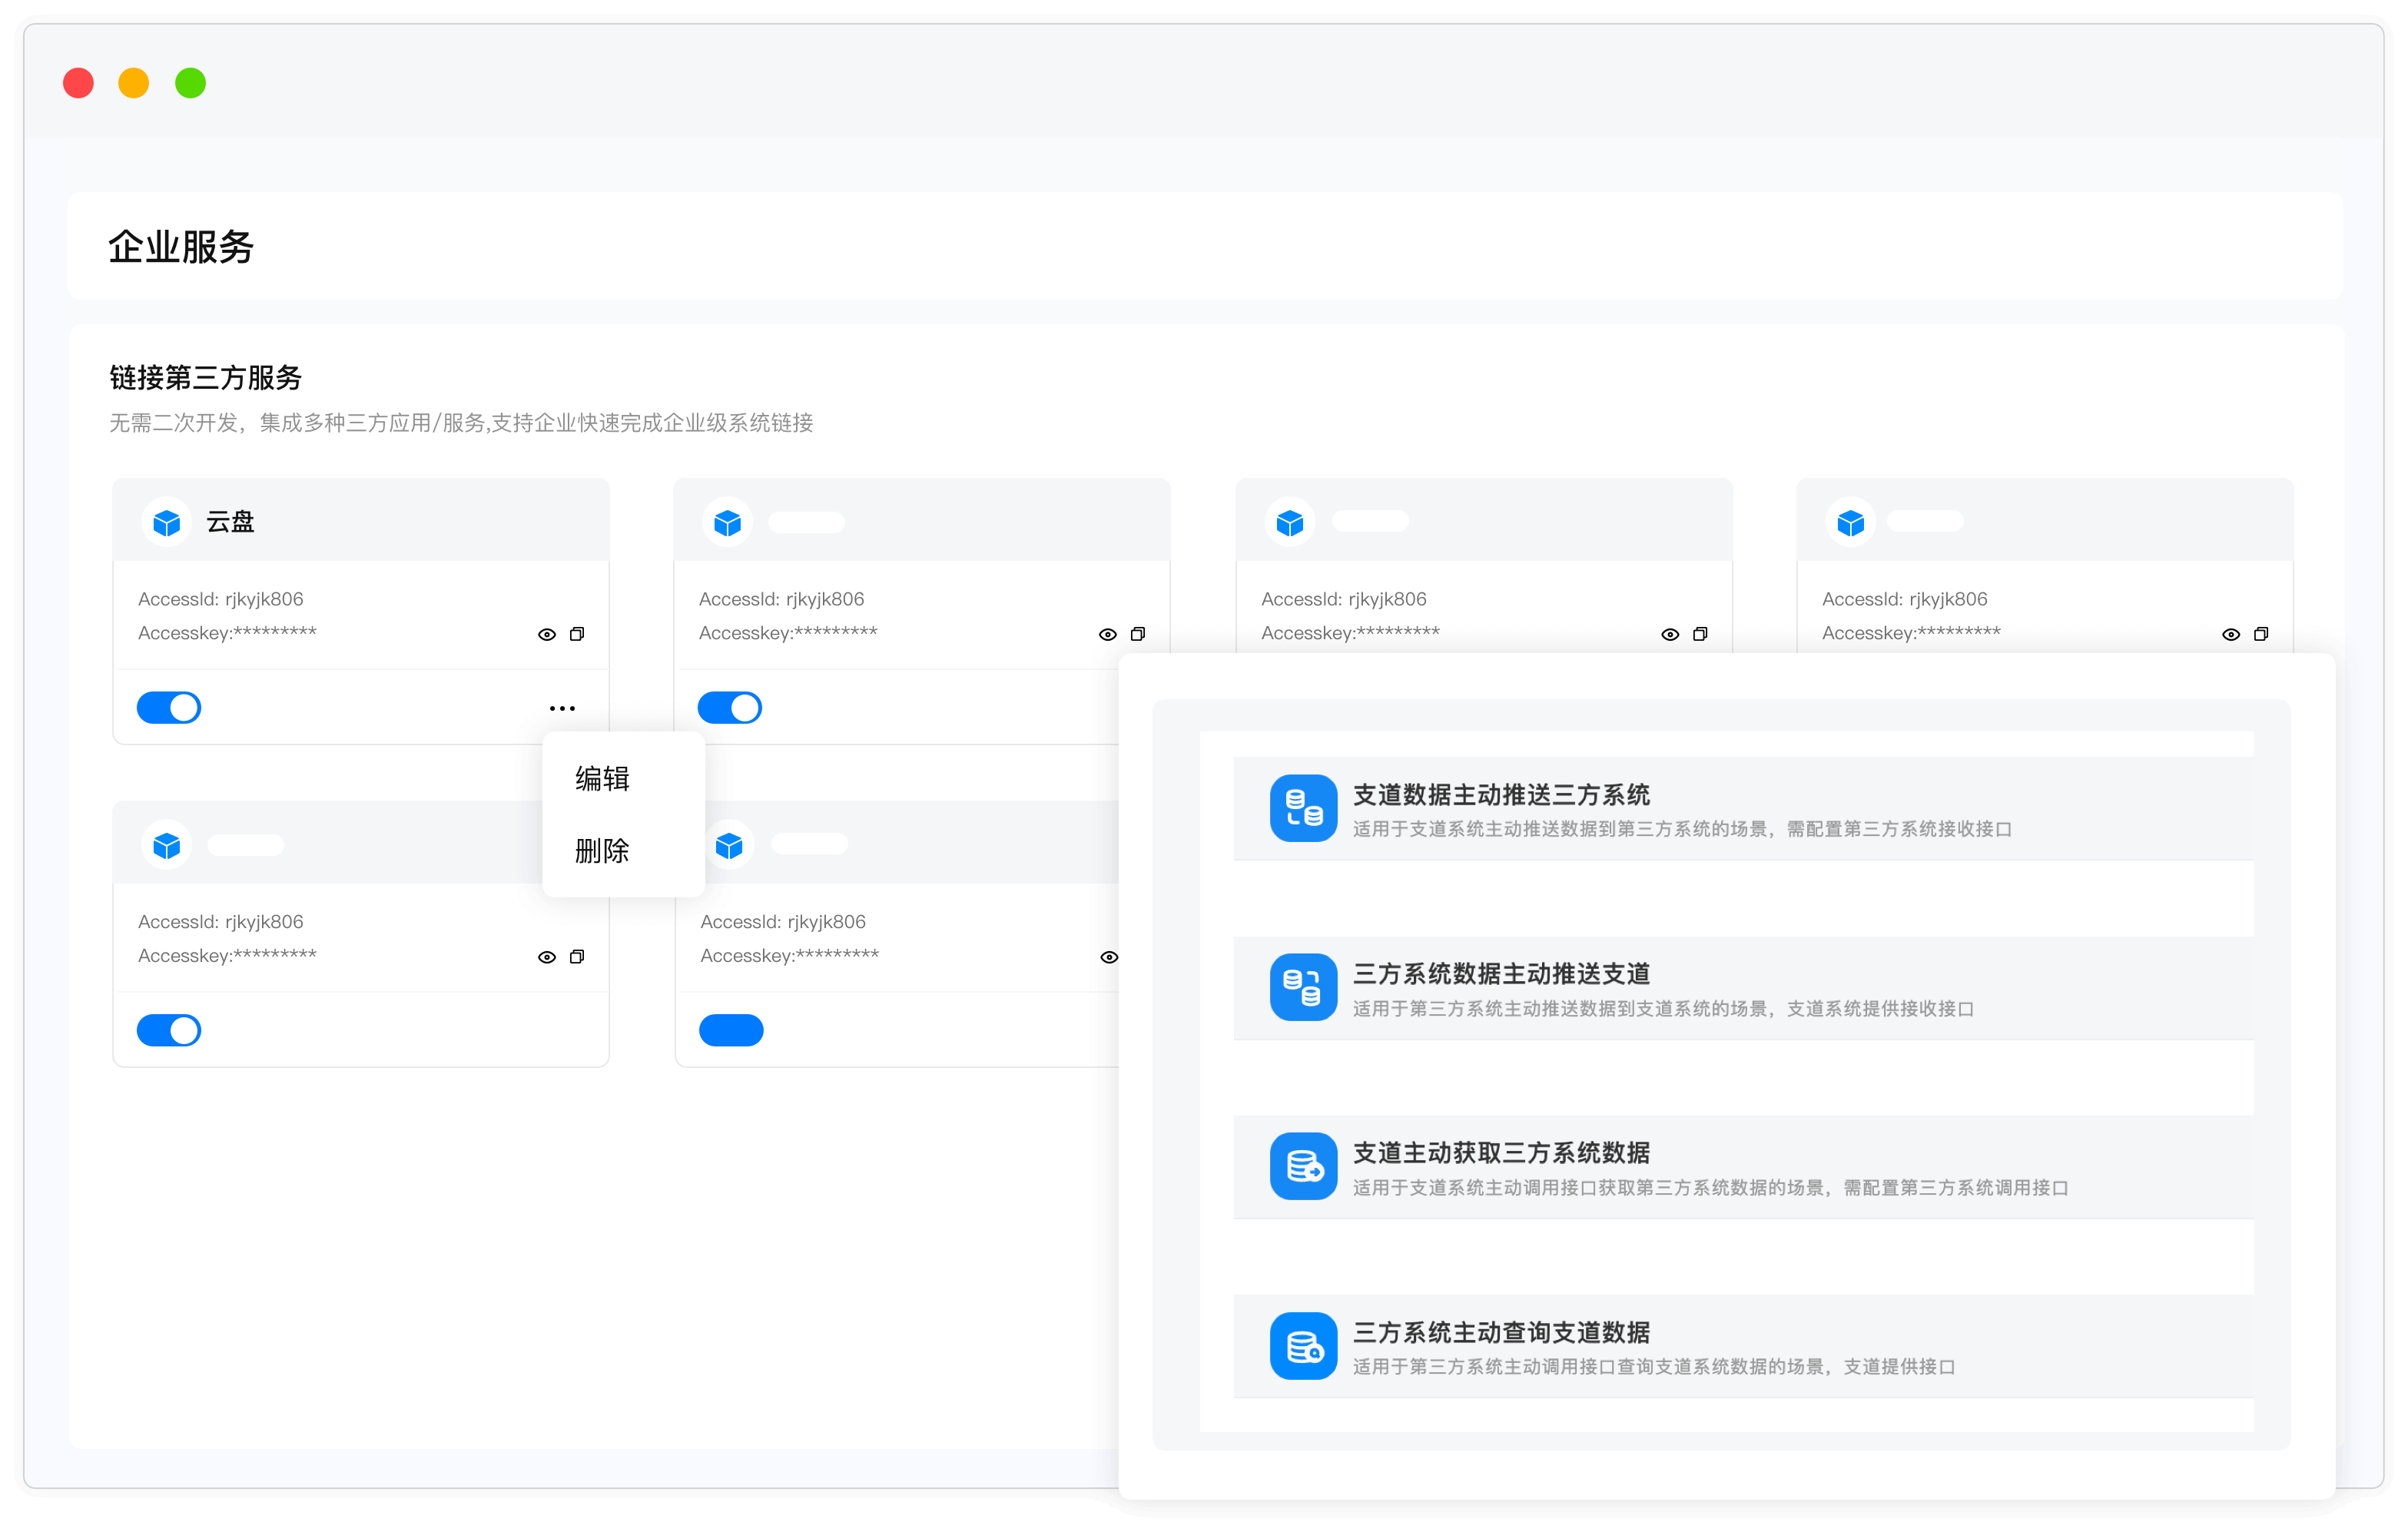Viewport: 2408px width, 1532px height.
Task: Select the 三方系统主动查询支道数据 icon
Action: point(1302,1345)
